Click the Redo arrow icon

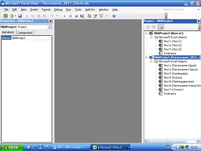click(x=57, y=16)
